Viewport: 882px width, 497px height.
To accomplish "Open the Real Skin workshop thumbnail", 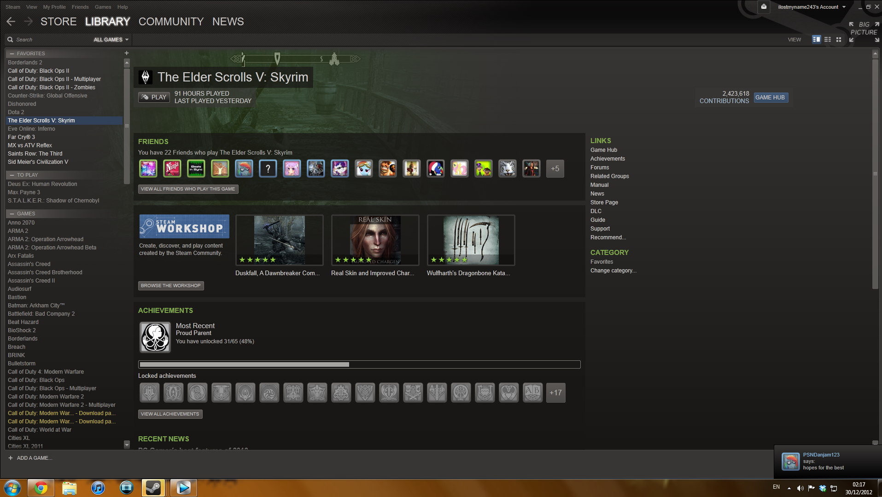I will point(375,240).
